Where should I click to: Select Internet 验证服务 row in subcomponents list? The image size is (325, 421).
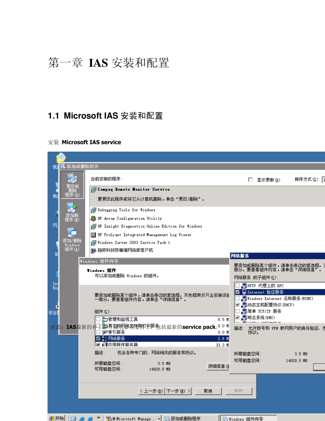(x=280, y=292)
